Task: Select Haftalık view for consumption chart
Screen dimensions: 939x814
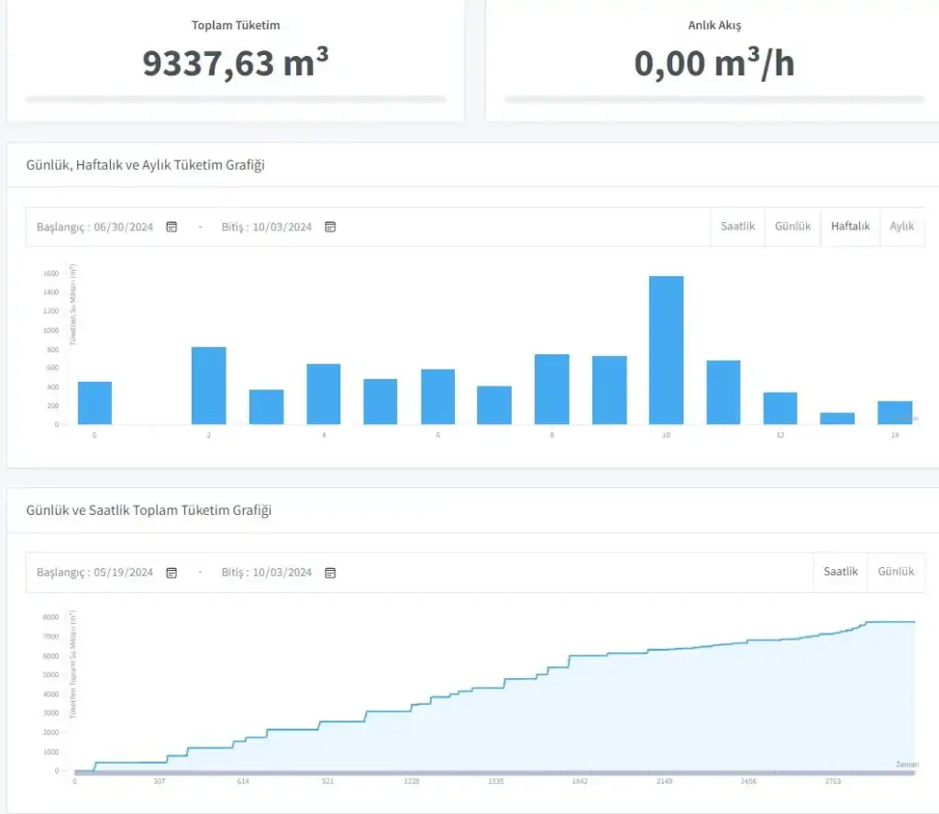Action: point(850,227)
